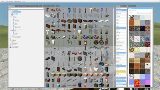This screenshot has width=160, height=90.
Task: Spawn the bathtub prop
Action: pos(107,15)
